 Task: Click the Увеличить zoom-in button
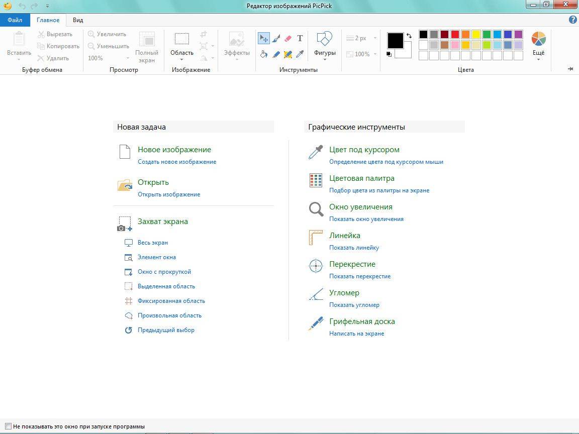pyautogui.click(x=107, y=34)
